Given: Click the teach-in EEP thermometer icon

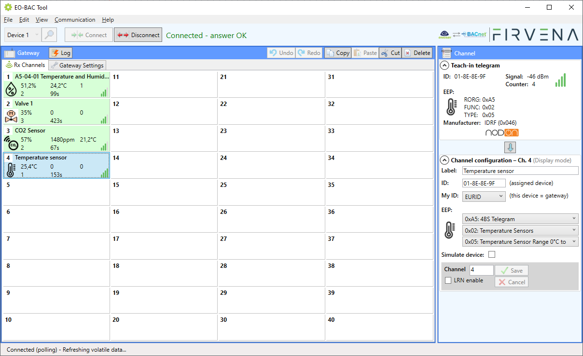Looking at the screenshot, I should pos(451,107).
